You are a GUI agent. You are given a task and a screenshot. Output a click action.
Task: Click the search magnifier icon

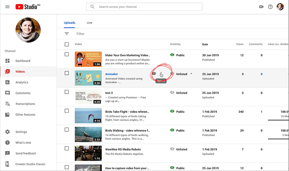tap(92, 7)
